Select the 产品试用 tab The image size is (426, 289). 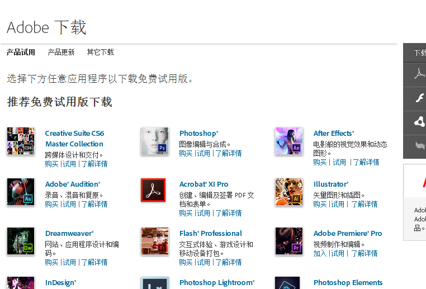(21, 52)
